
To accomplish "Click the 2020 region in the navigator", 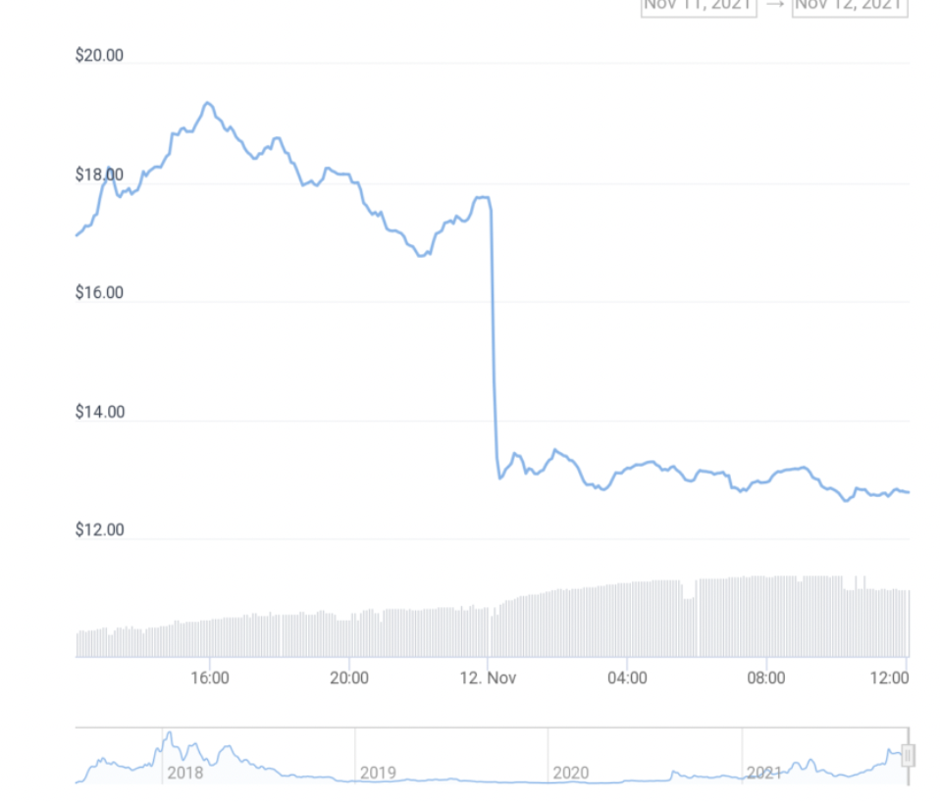I will 570,773.
